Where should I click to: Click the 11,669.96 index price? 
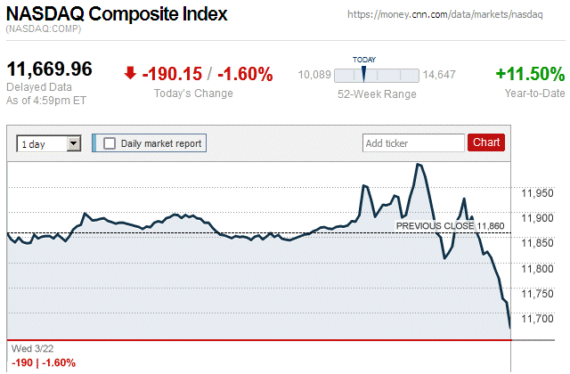click(x=50, y=69)
